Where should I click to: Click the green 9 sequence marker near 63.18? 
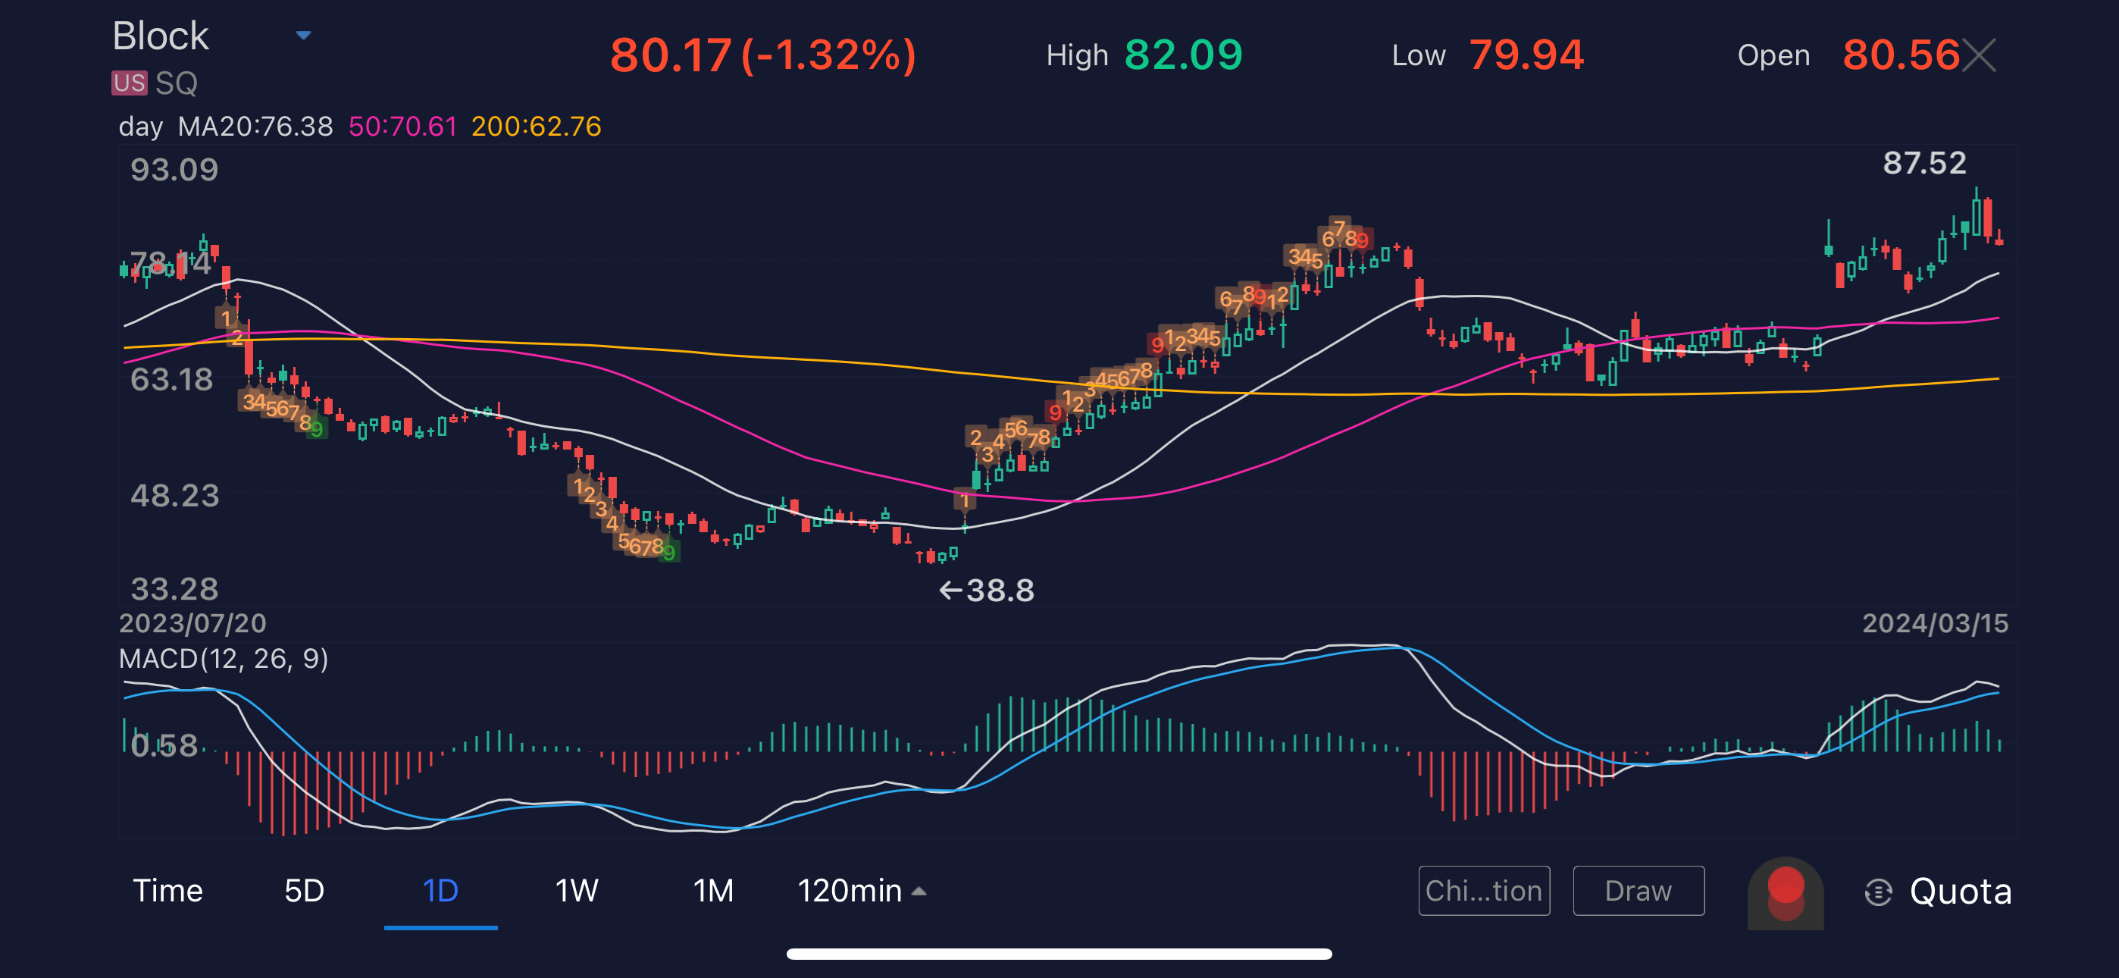coord(318,428)
